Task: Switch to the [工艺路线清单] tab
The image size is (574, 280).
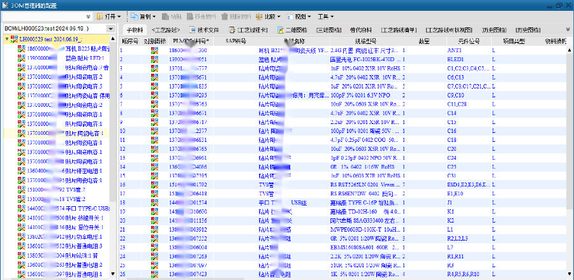Action: (x=399, y=30)
